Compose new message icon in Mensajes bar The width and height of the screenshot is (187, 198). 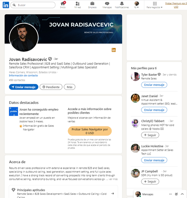176,194
